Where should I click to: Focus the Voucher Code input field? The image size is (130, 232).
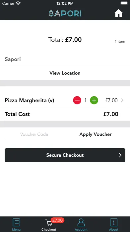34,134
